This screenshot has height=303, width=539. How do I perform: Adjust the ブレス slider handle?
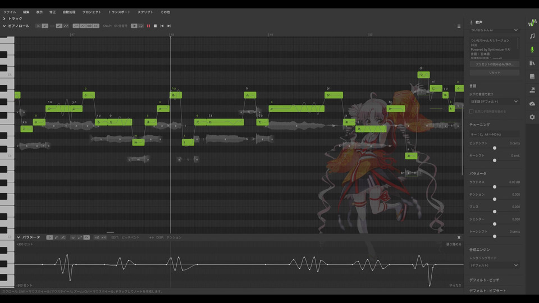[x=495, y=212]
